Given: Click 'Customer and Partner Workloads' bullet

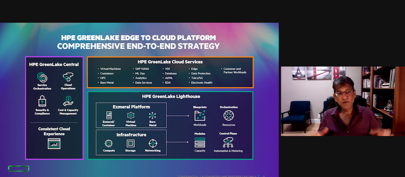Looking at the screenshot, I should (235, 71).
